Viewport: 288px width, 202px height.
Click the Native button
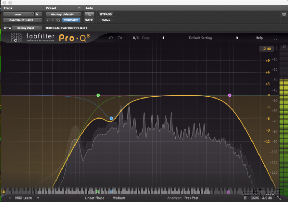point(106,20)
